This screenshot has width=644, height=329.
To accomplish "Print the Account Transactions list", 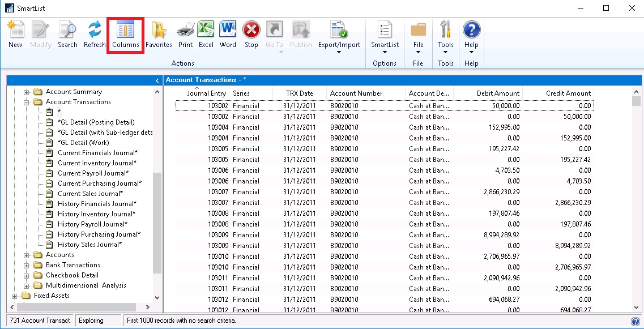I will pyautogui.click(x=185, y=34).
